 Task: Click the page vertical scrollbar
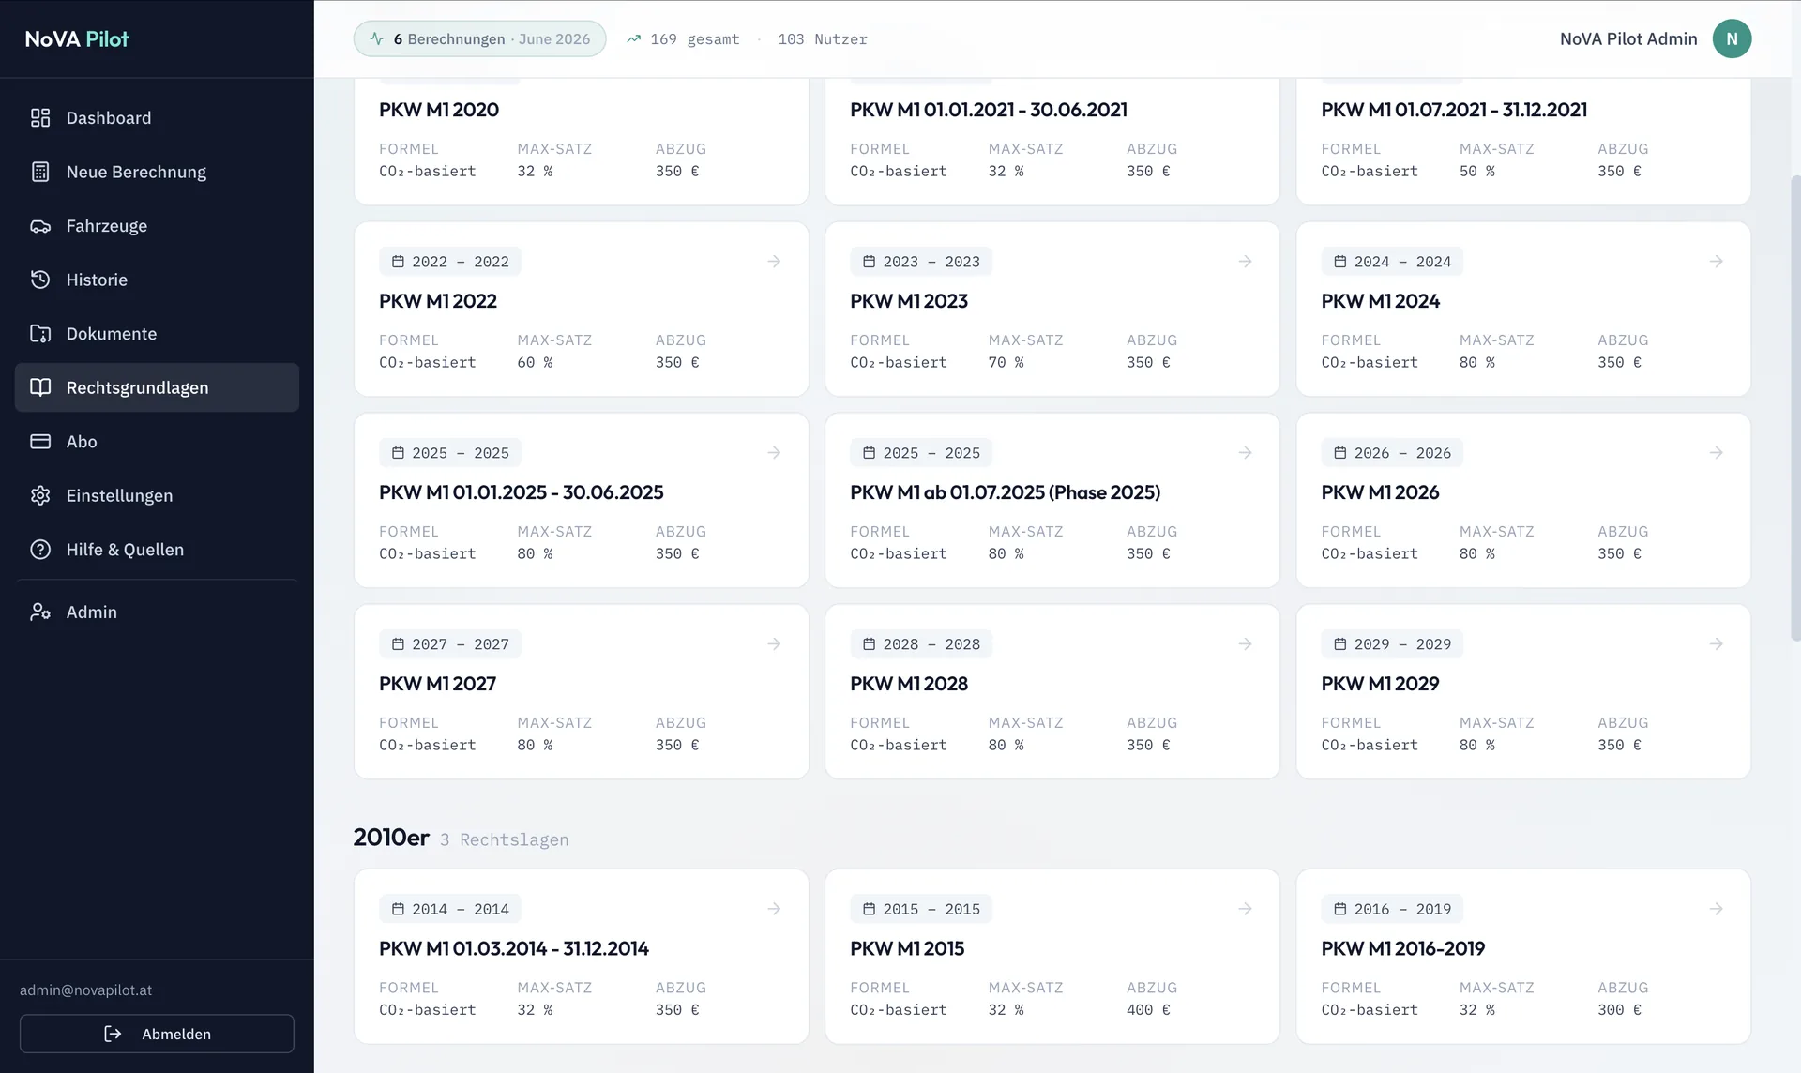point(1795,408)
